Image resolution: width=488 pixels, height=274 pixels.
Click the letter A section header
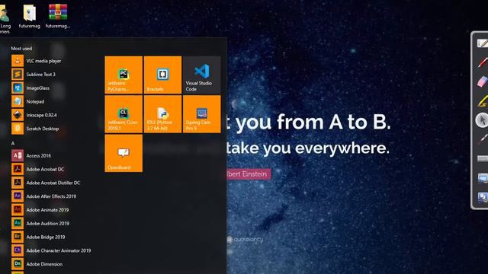tap(13, 143)
